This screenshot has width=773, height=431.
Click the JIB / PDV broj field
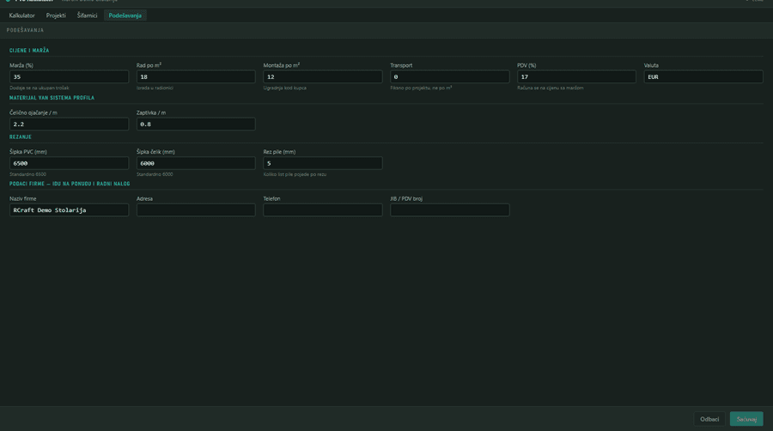(449, 209)
